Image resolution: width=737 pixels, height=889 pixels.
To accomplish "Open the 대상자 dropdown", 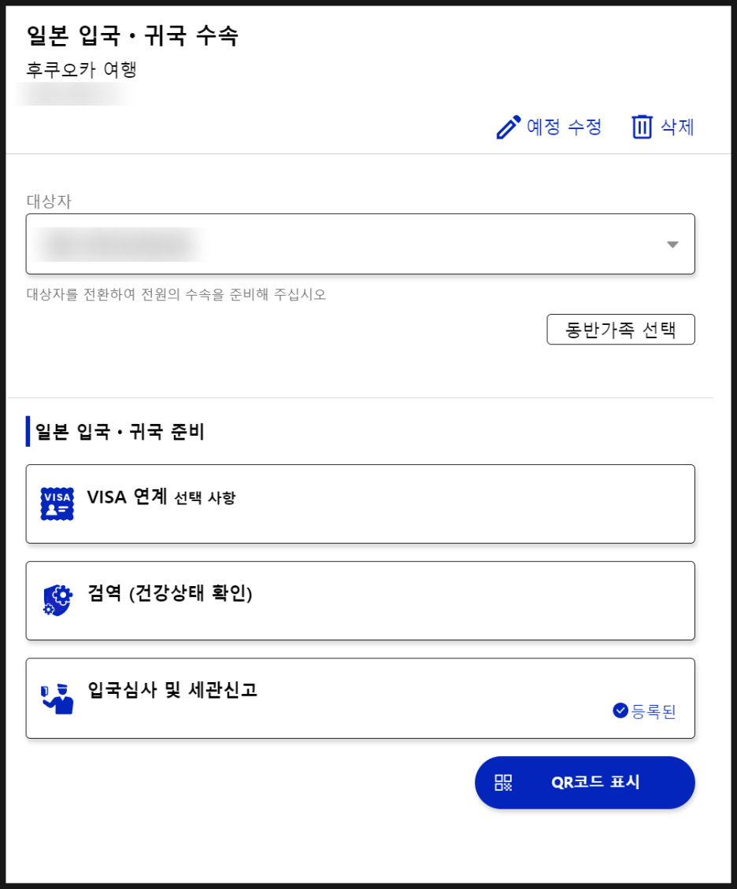I will tap(361, 244).
